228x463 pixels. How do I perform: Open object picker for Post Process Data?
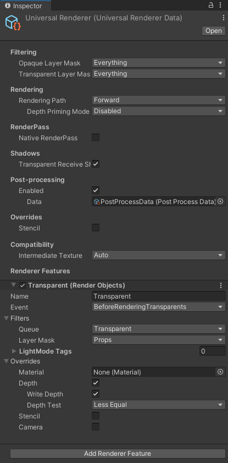220,202
